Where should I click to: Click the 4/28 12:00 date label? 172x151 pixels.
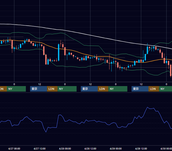tap(90, 148)
